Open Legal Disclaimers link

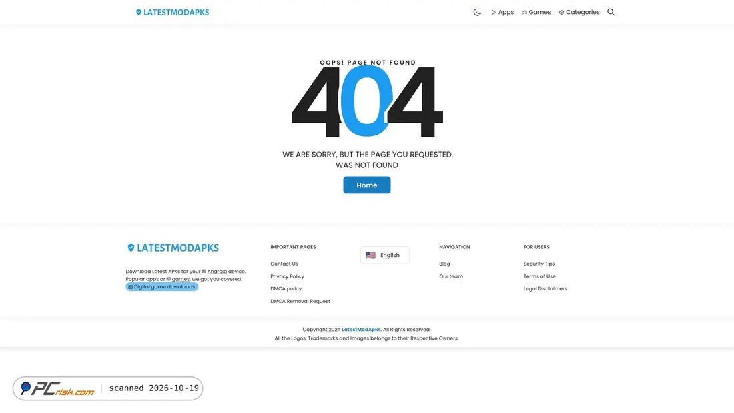[x=545, y=288]
